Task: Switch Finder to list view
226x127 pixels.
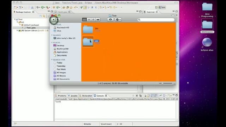Action: 89,19
